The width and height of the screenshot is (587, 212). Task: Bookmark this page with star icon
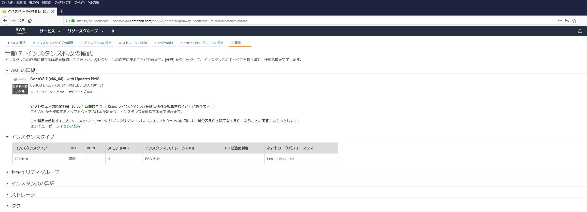[574, 21]
